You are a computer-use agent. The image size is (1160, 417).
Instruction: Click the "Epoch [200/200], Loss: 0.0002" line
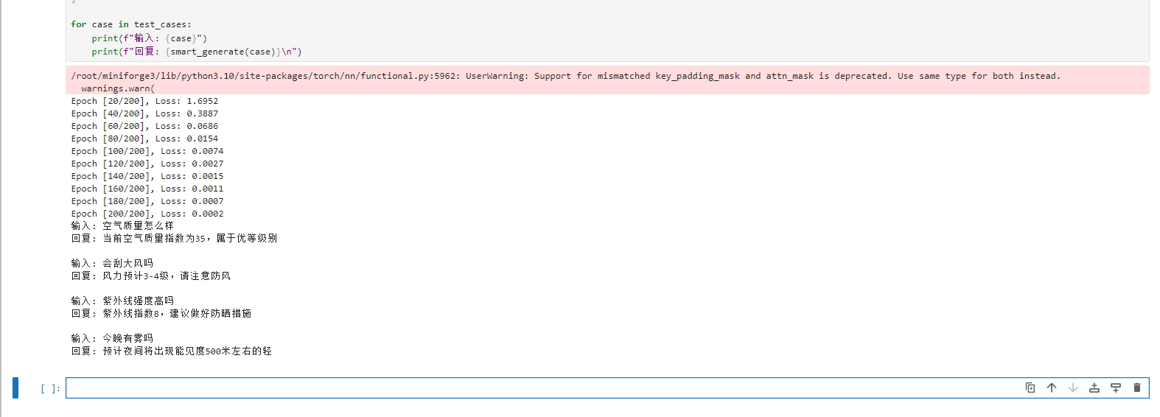point(147,214)
